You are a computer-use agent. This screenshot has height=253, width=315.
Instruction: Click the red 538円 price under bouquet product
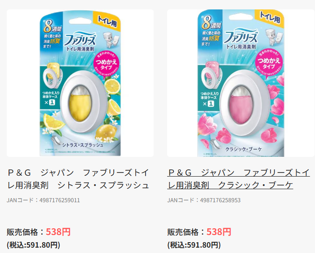click(219, 232)
